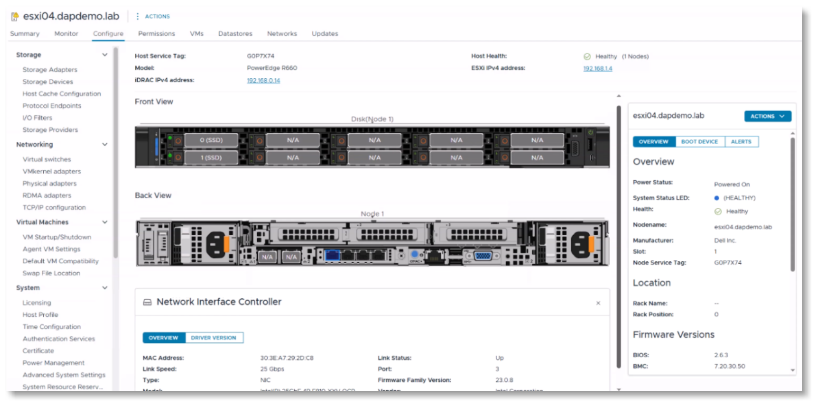The width and height of the screenshot is (818, 406).
Task: Click the Healthy check icon in Overview
Action: [x=718, y=212]
